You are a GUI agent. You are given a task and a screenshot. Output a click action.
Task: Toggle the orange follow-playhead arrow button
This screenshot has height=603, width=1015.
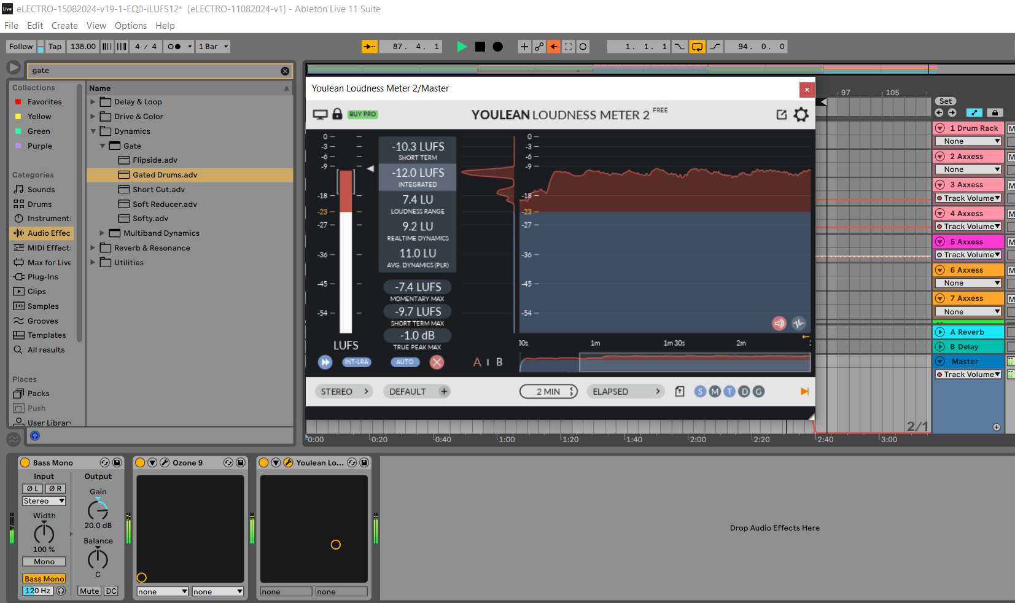click(370, 47)
